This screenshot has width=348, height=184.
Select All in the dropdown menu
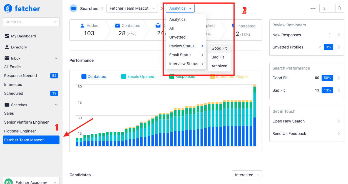tap(186, 28)
